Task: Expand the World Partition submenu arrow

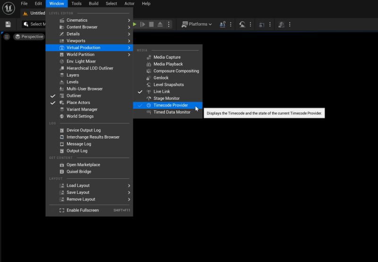Action: [129, 54]
